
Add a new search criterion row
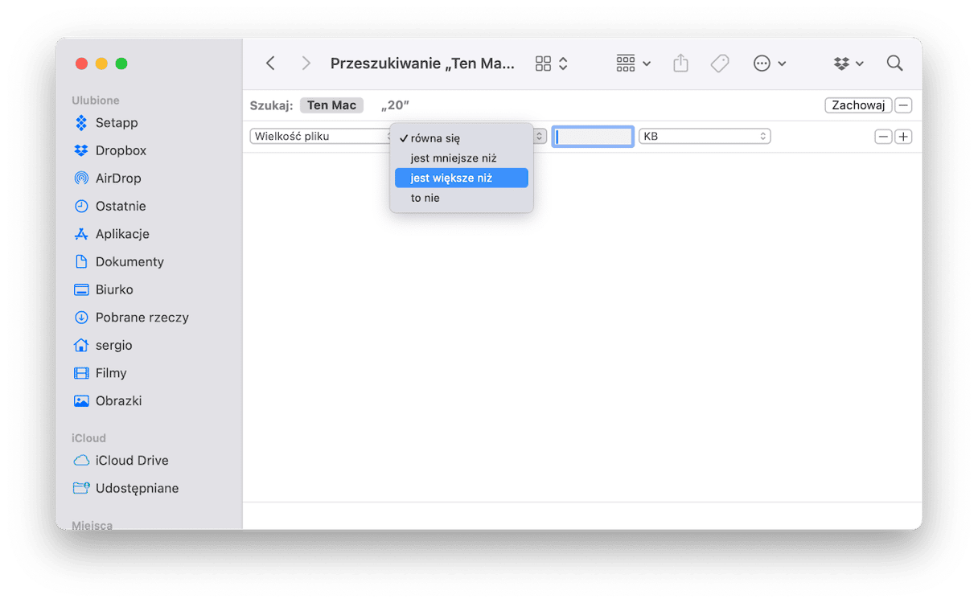tap(903, 137)
